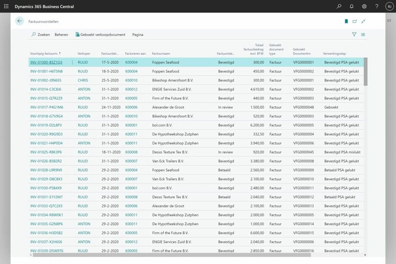This screenshot has height=264, width=396.
Task: Click the Factuurvoorstellen page title
Action: tap(43, 22)
